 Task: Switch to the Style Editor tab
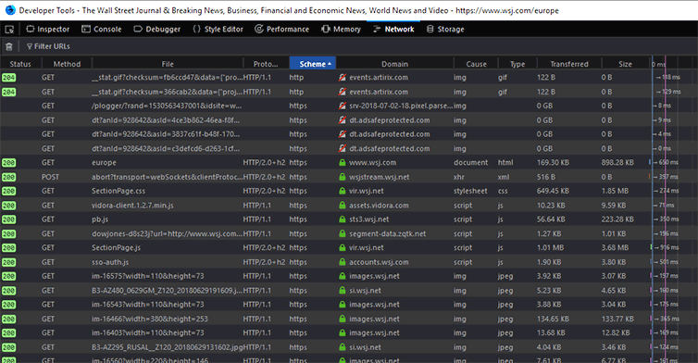218,30
